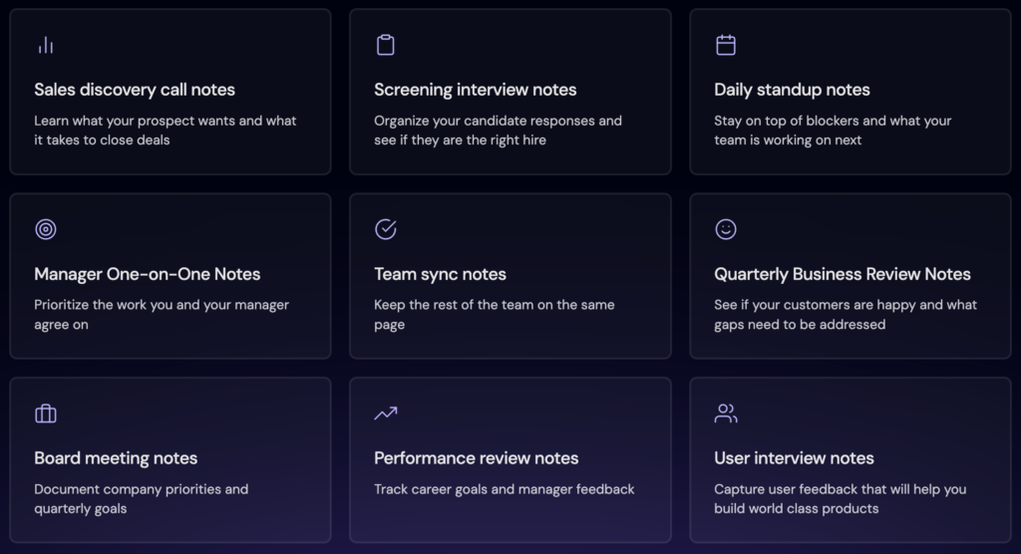1021x554 pixels.
Task: Select the Board meeting notes heading
Action: pyautogui.click(x=116, y=458)
